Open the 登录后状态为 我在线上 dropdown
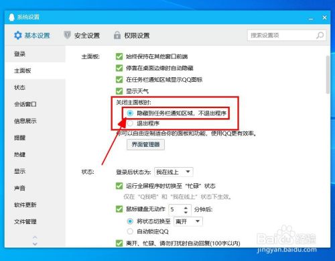Image resolution: width=335 pixels, height=261 pixels. 174,172
